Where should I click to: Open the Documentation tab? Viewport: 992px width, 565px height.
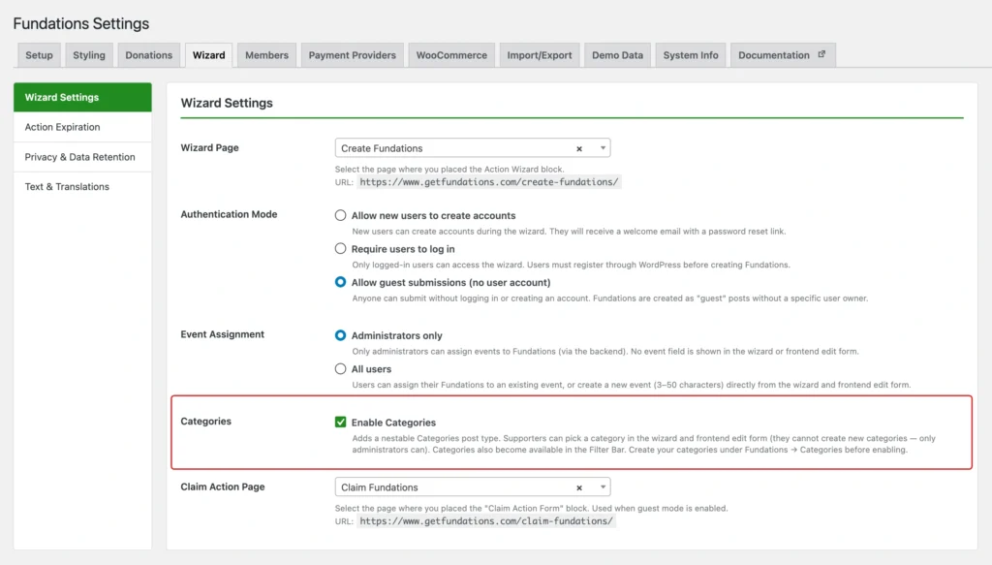(783, 55)
